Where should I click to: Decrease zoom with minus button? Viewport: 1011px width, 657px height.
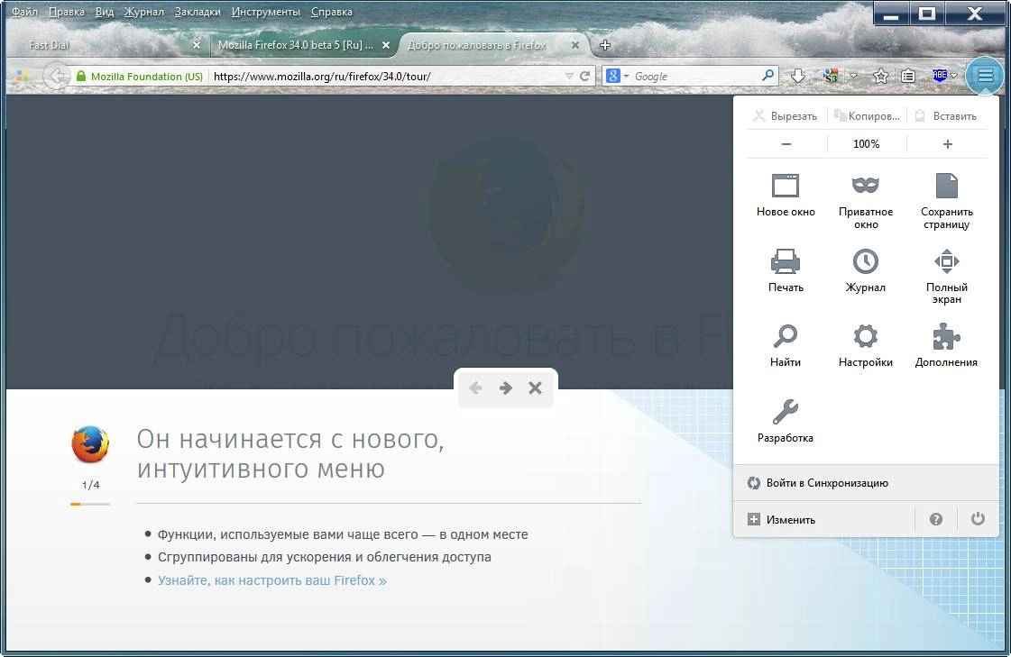click(x=786, y=144)
